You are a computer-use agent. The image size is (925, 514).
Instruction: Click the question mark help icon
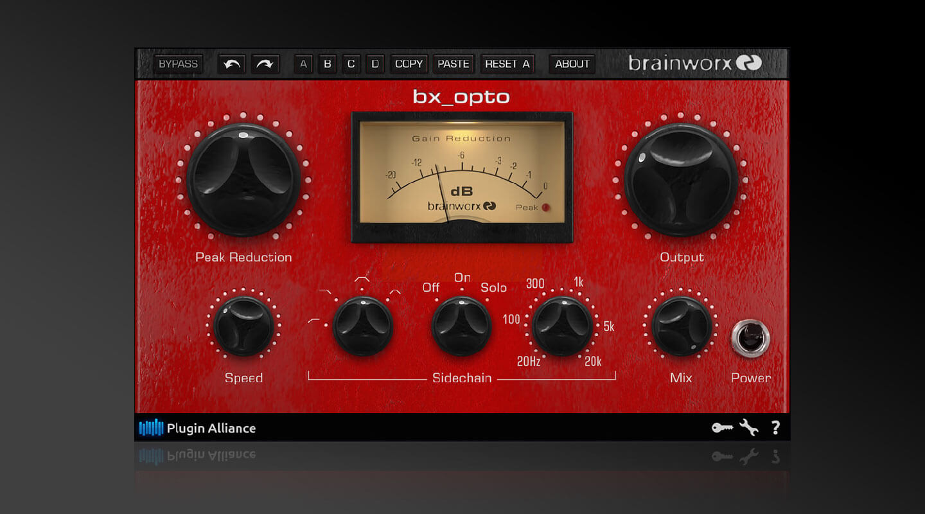[x=775, y=427]
